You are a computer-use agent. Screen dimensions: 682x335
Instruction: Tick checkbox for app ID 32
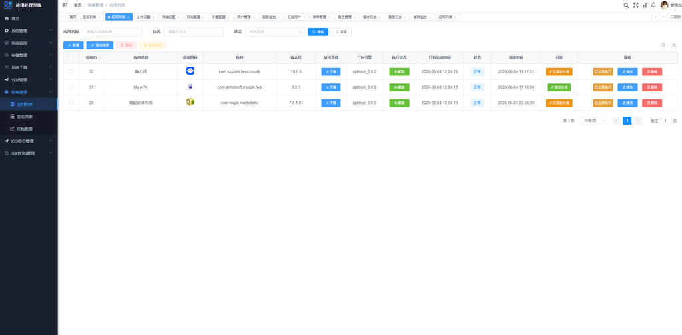[71, 71]
